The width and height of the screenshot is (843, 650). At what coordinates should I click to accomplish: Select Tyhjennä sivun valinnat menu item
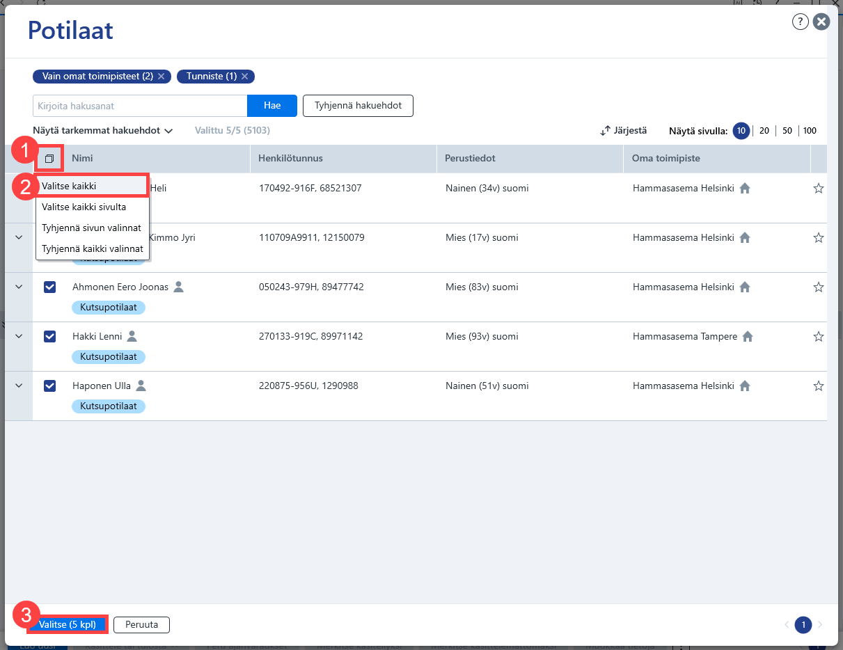pyautogui.click(x=92, y=228)
